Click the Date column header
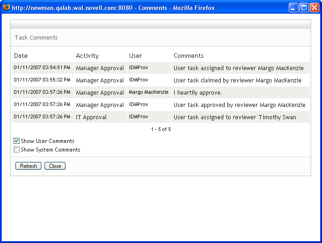Viewport: 322px width, 243px height. 21,56
